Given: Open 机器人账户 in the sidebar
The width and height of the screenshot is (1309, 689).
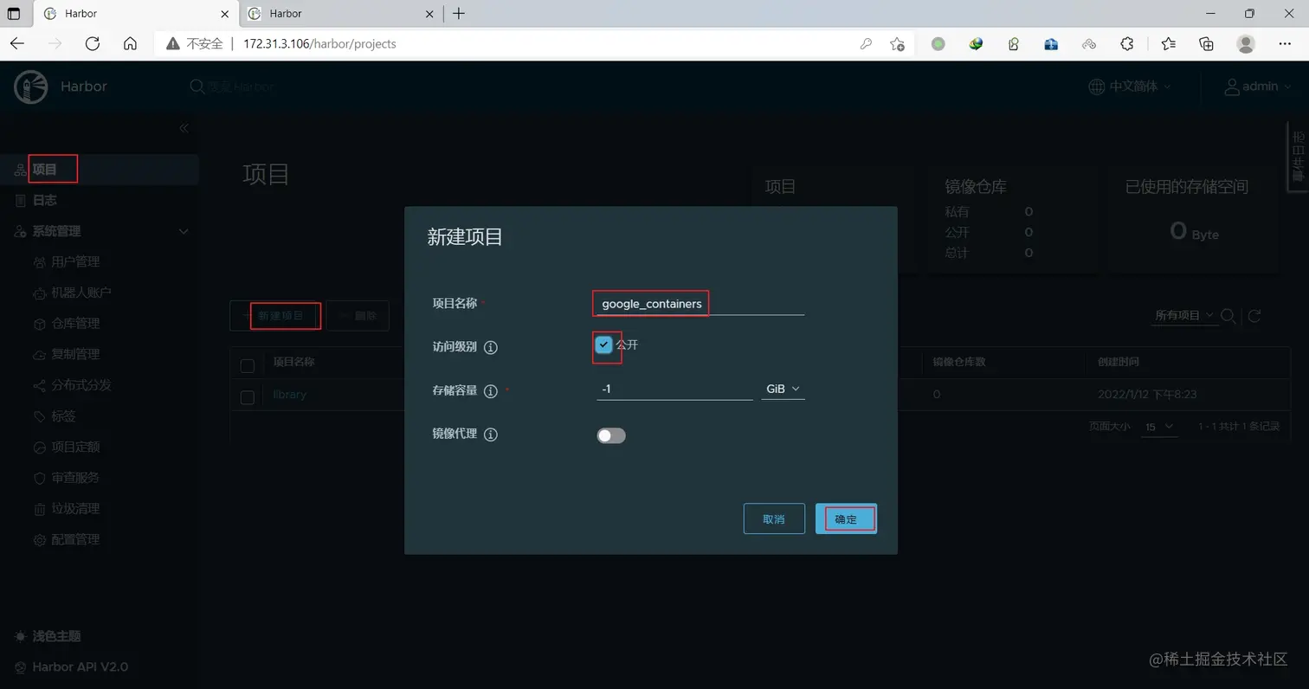Looking at the screenshot, I should pyautogui.click(x=81, y=293).
